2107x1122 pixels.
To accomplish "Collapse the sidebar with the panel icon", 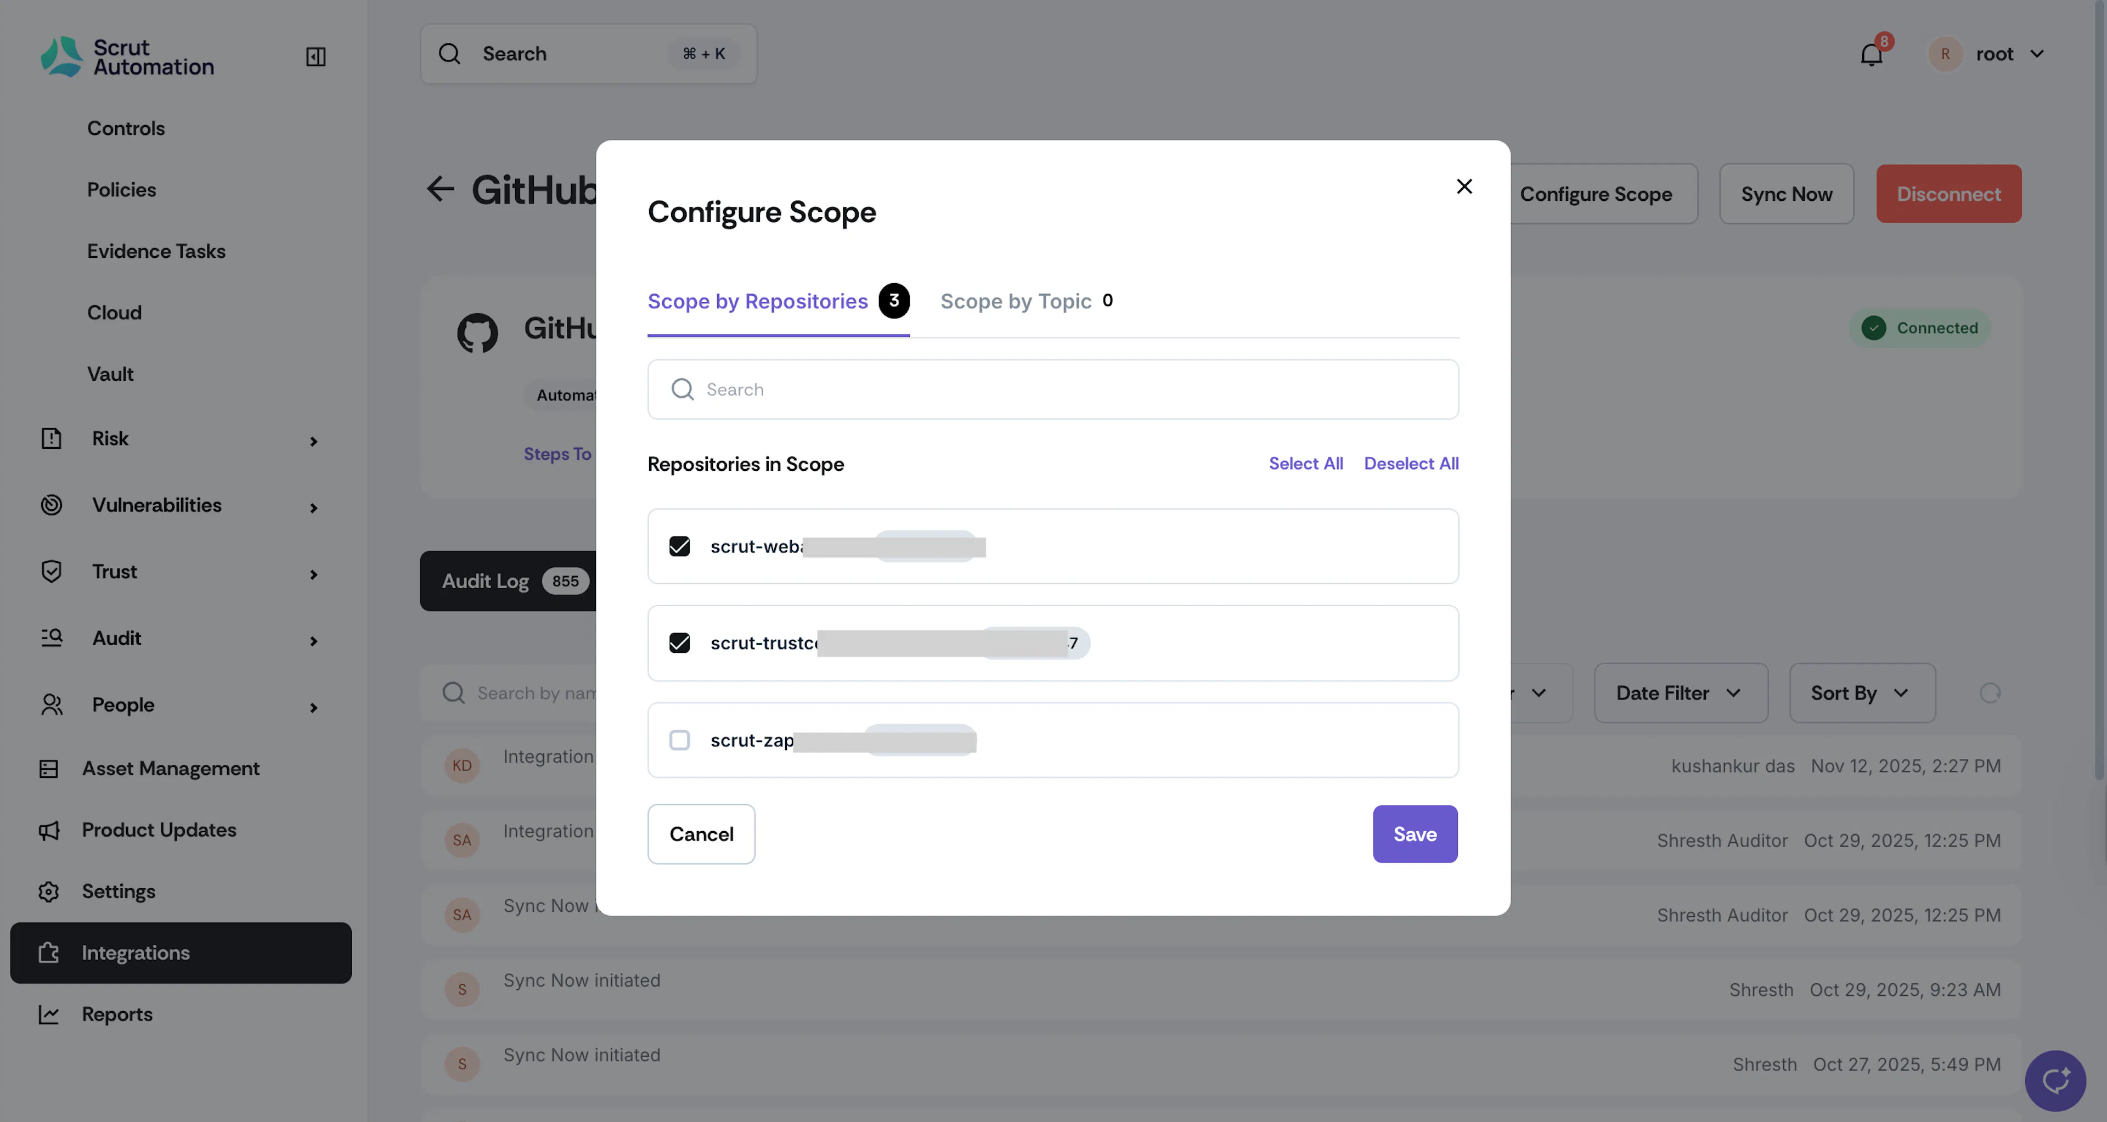I will pos(316,55).
